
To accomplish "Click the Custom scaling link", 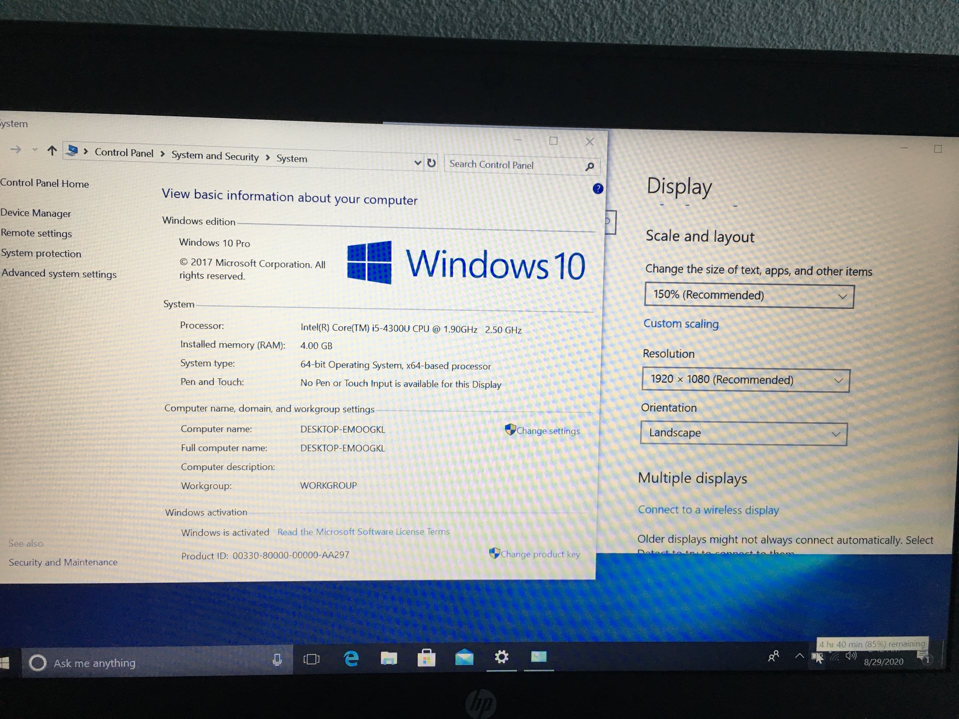I will 681,324.
